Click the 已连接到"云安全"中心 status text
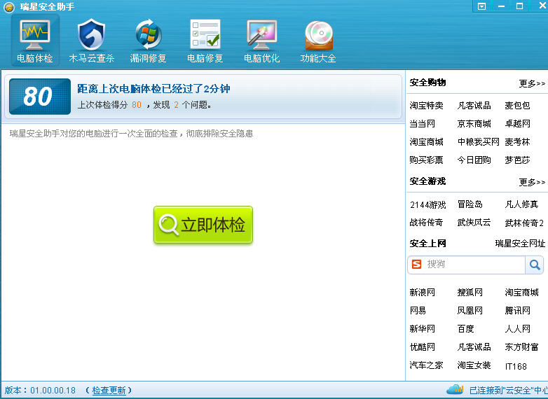 point(508,391)
